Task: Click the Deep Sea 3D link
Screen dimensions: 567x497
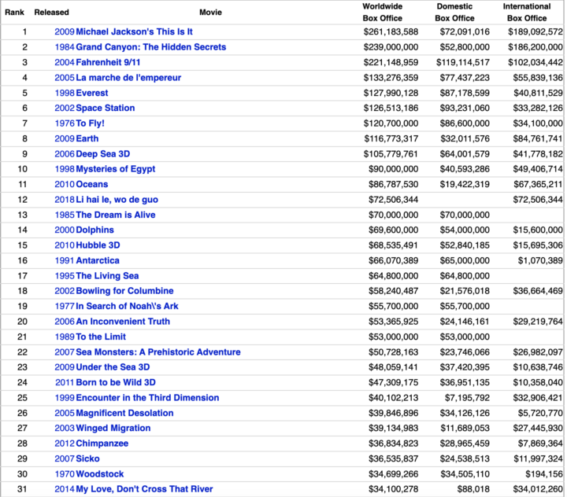Action: (102, 154)
